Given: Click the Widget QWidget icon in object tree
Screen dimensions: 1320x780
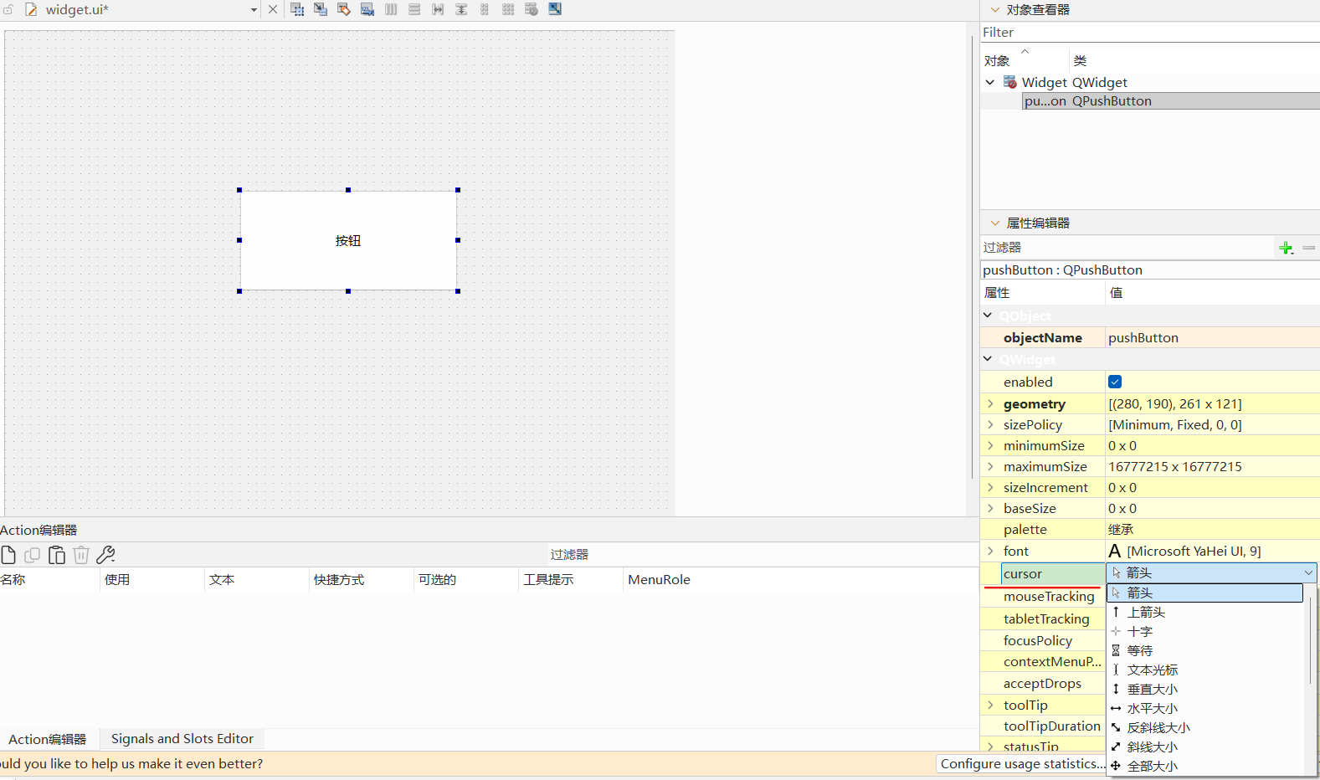Looking at the screenshot, I should [x=1010, y=82].
